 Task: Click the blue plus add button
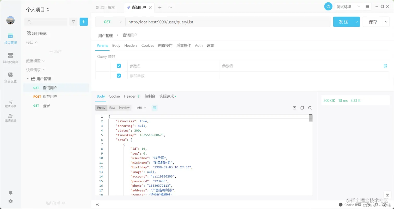84,22
